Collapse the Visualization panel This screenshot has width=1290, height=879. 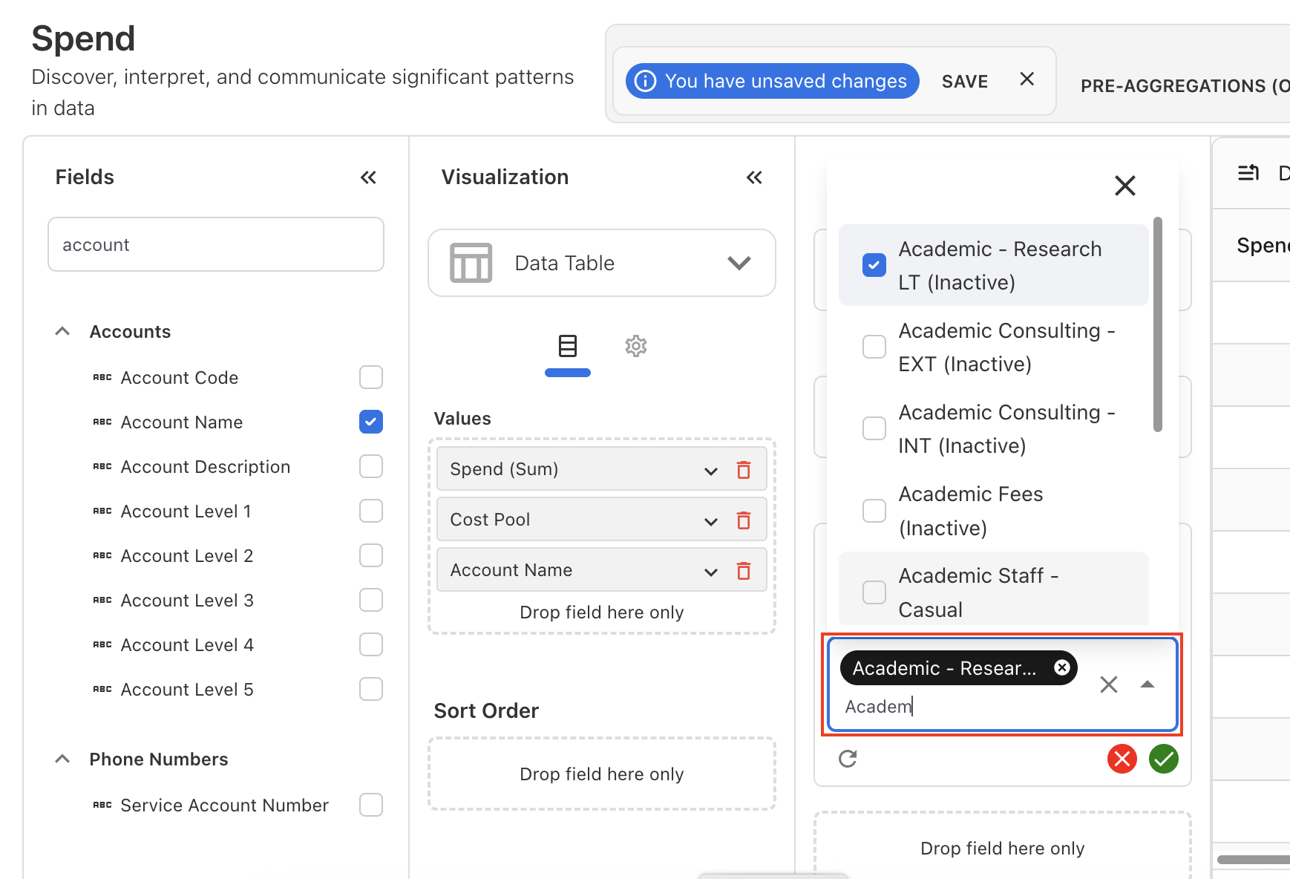click(x=754, y=177)
